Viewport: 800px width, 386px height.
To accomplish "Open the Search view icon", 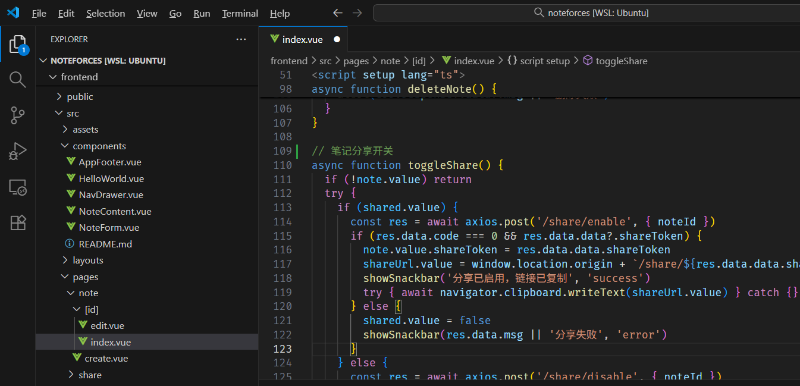I will point(17,80).
